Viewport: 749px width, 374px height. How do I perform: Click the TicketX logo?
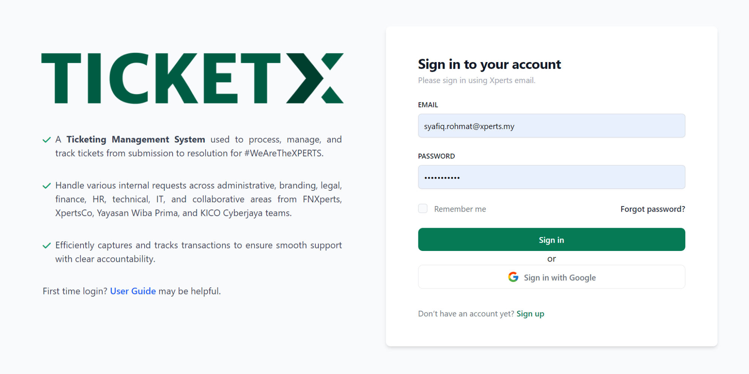coord(192,78)
